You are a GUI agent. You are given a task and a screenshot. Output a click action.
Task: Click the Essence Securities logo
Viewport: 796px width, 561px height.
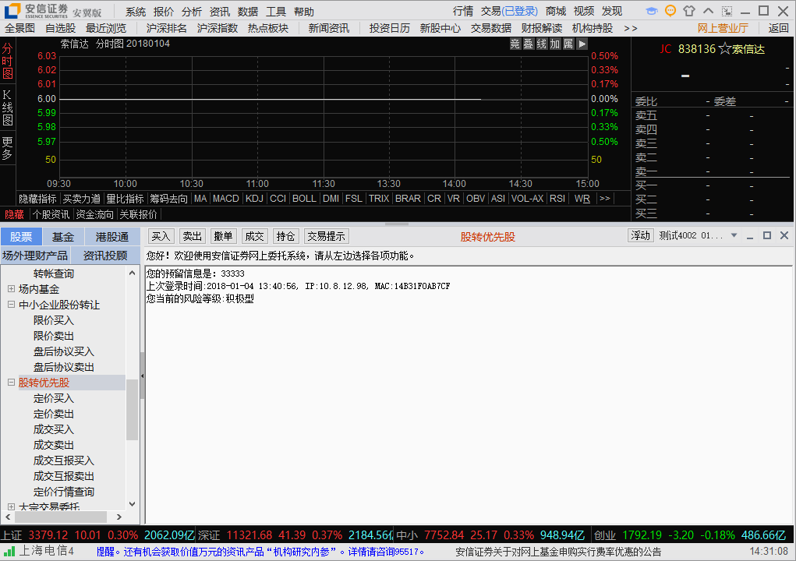pyautogui.click(x=12, y=11)
